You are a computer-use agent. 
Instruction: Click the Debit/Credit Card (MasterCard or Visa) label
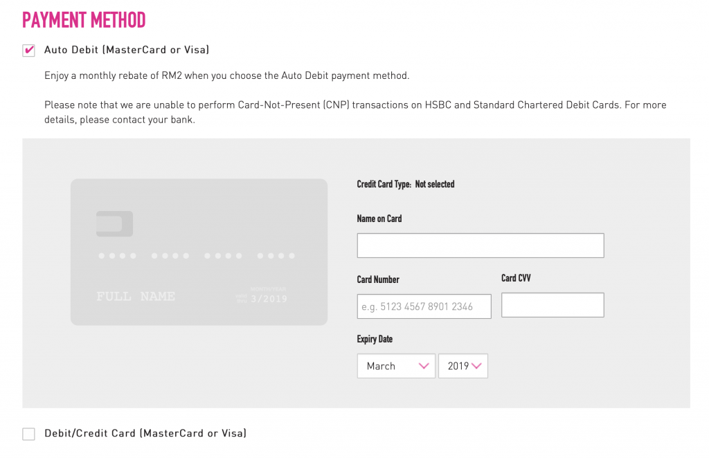click(145, 433)
